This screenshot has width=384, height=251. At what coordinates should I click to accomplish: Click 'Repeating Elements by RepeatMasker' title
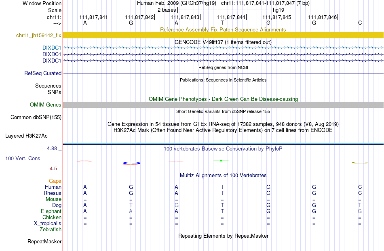223,236
